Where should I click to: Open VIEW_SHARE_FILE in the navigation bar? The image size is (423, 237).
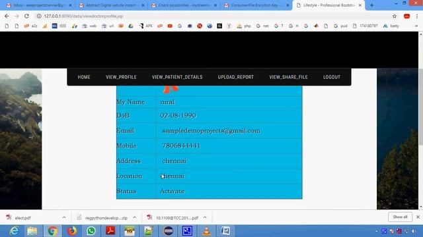pyautogui.click(x=288, y=77)
